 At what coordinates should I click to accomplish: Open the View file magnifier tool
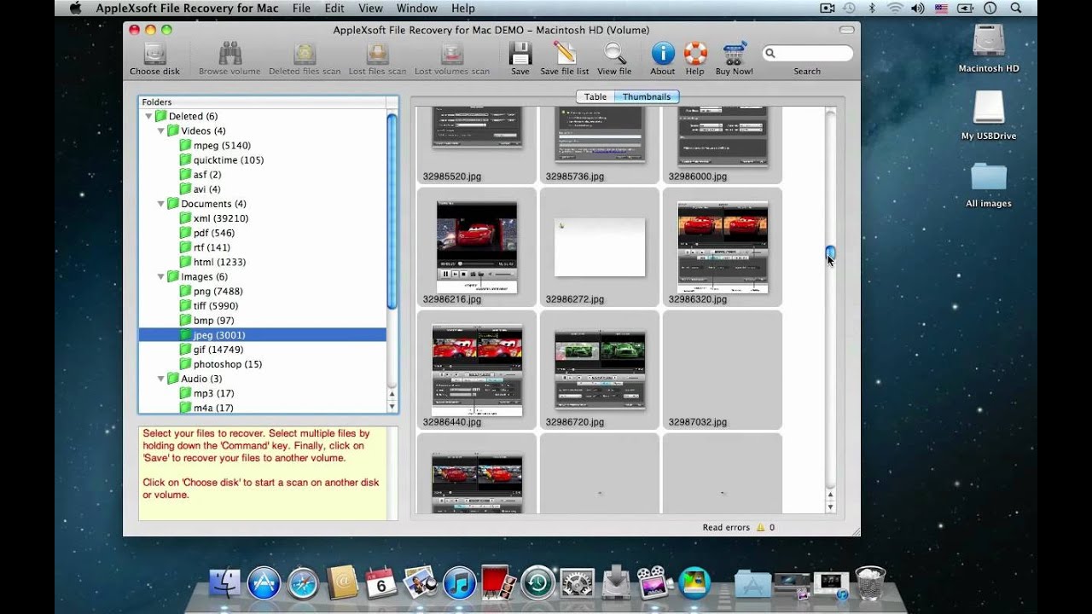point(614,54)
